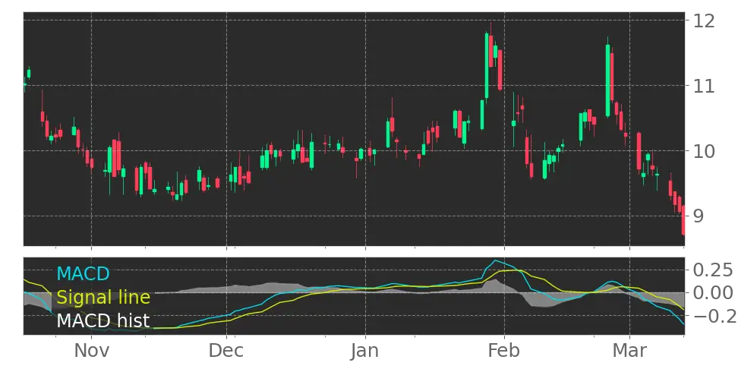Select the fourth date label on the x-axis
The width and height of the screenshot is (738, 369).
[503, 352]
